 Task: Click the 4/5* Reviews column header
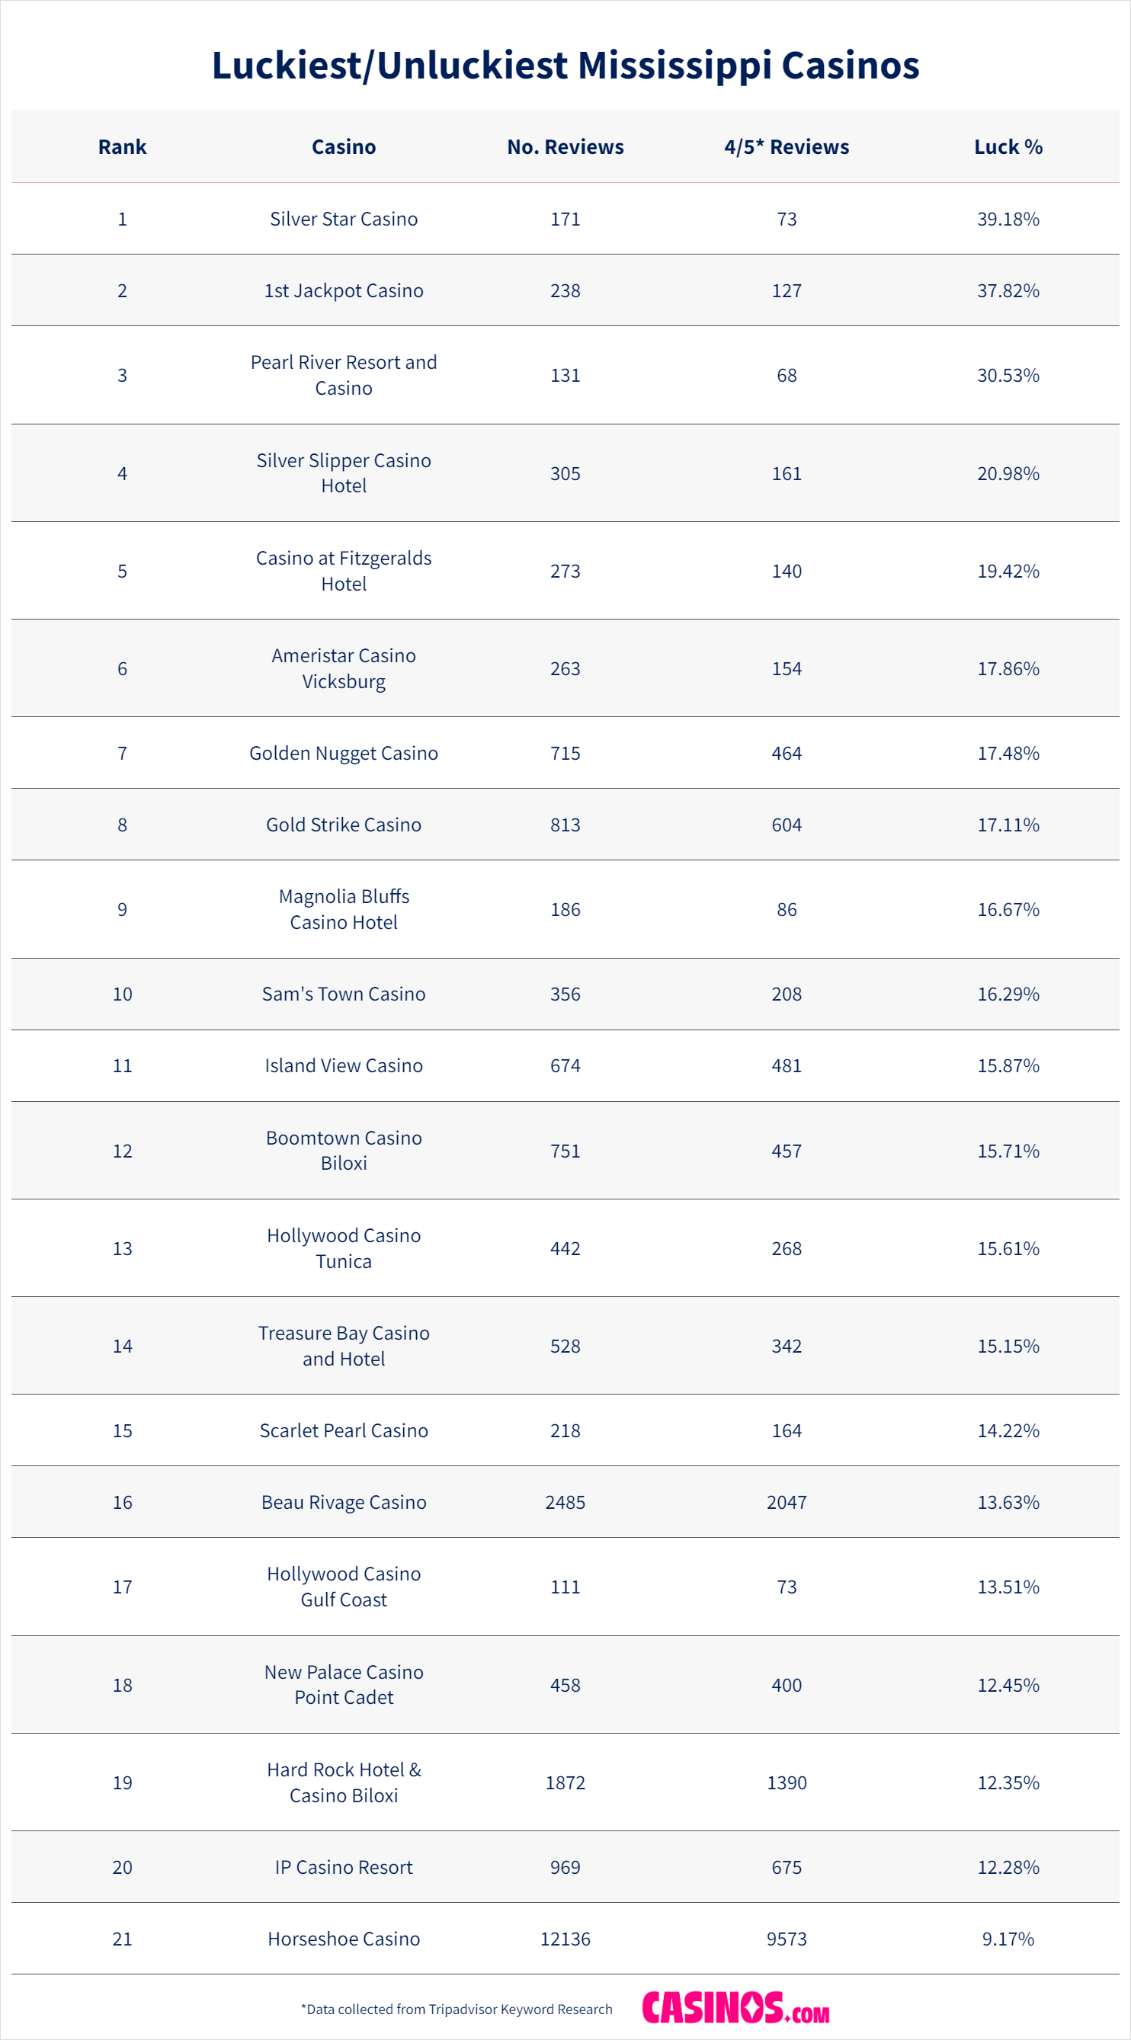pos(787,146)
